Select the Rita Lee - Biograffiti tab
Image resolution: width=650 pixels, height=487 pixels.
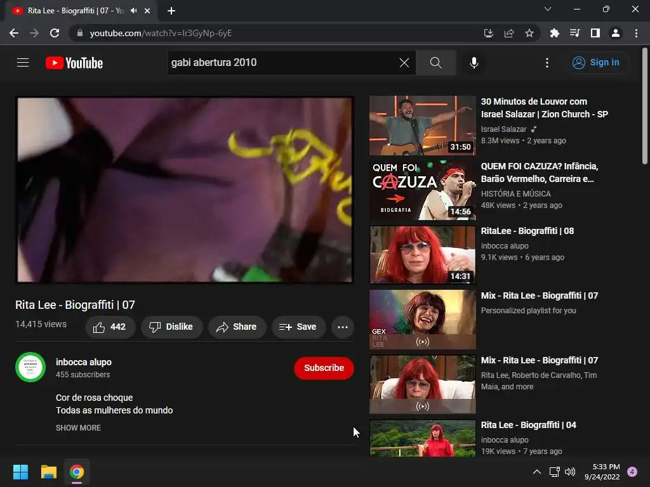pyautogui.click(x=75, y=11)
